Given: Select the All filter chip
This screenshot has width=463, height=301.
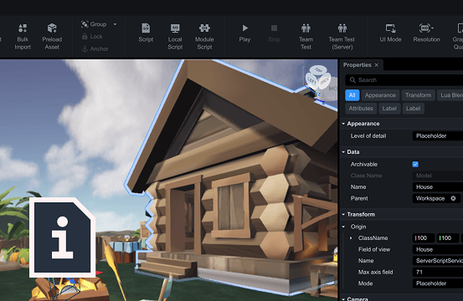Looking at the screenshot, I should (352, 95).
